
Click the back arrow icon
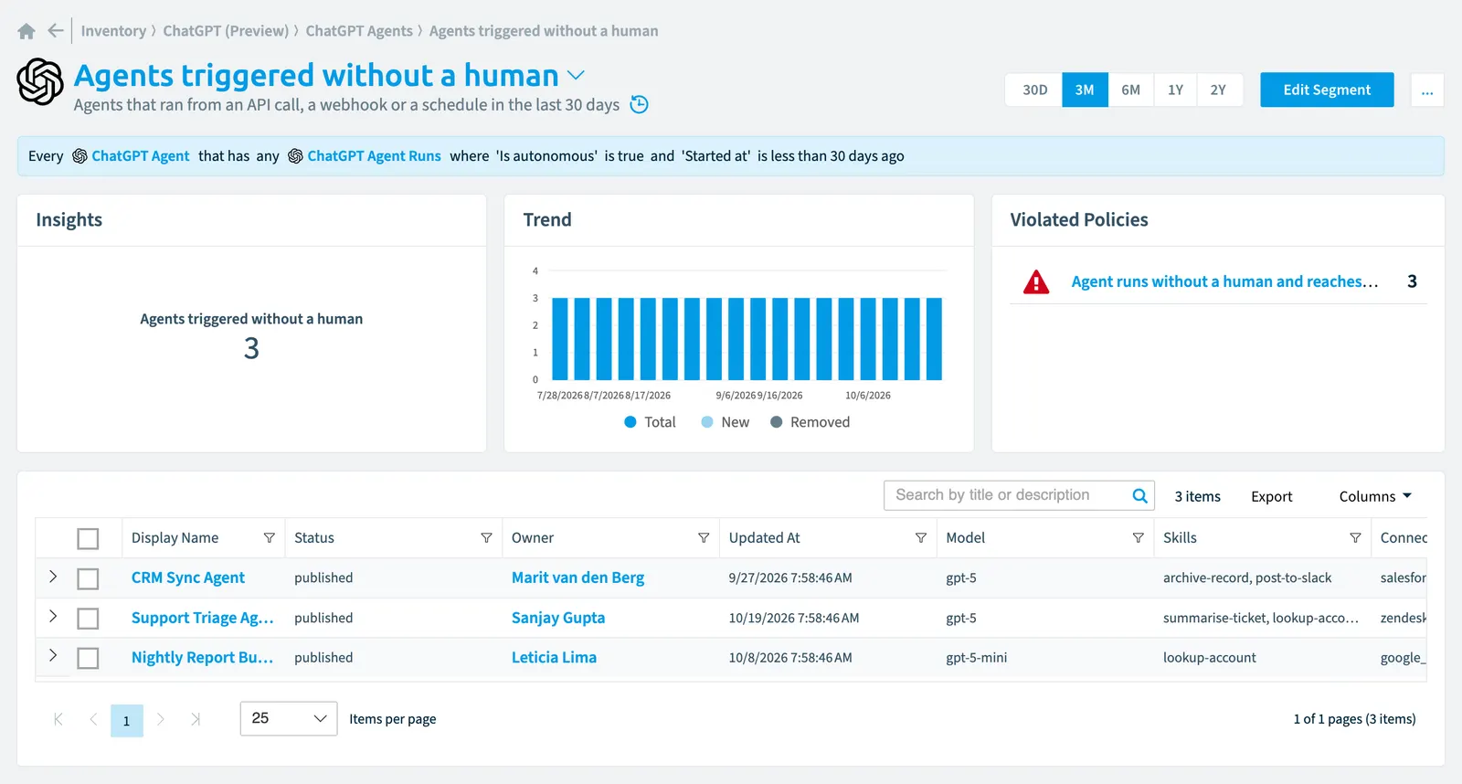click(56, 31)
